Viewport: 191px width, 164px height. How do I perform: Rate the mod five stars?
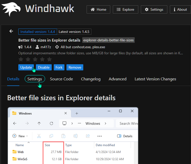pos(49,59)
